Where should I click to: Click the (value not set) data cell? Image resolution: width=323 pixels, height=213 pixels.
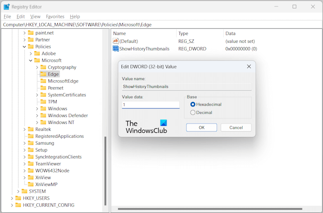pyautogui.click(x=240, y=41)
